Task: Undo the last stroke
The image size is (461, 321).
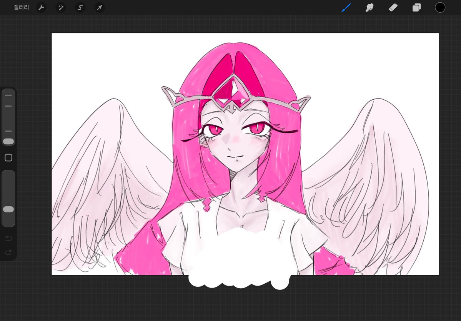Action: 8,238
